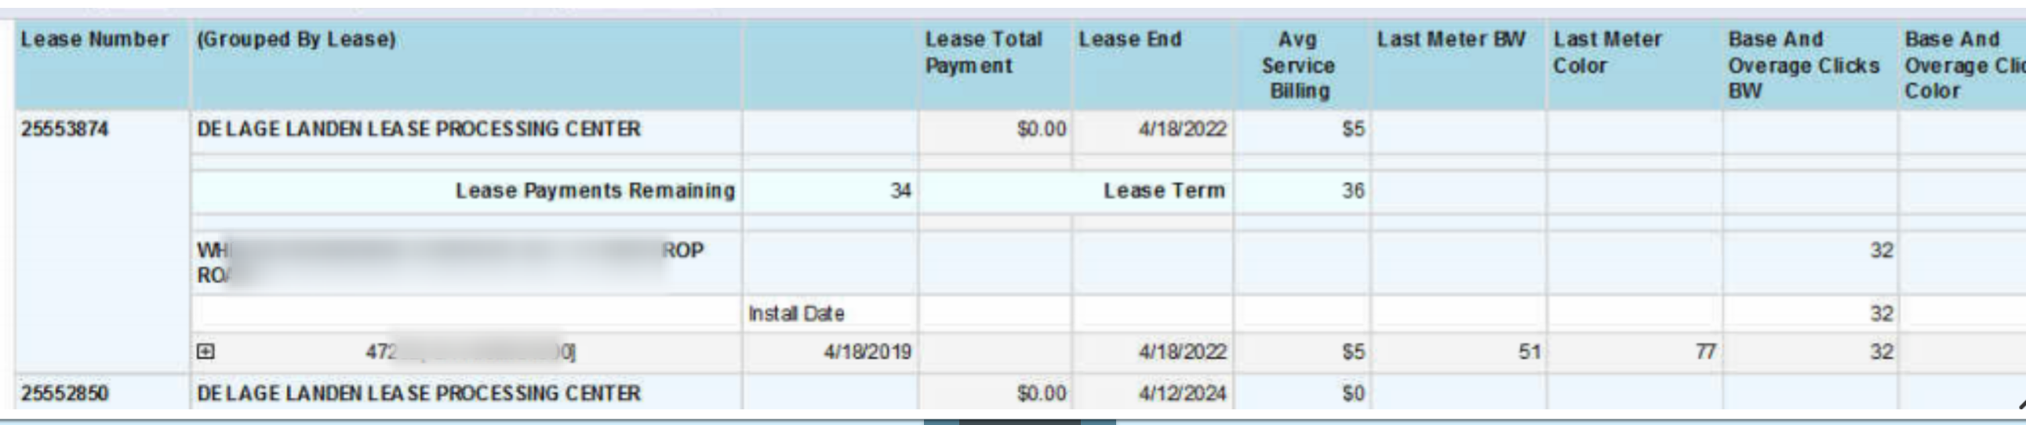Click the Lease Payments Remaining label
Viewport: 2026px width, 425px height.
click(595, 191)
